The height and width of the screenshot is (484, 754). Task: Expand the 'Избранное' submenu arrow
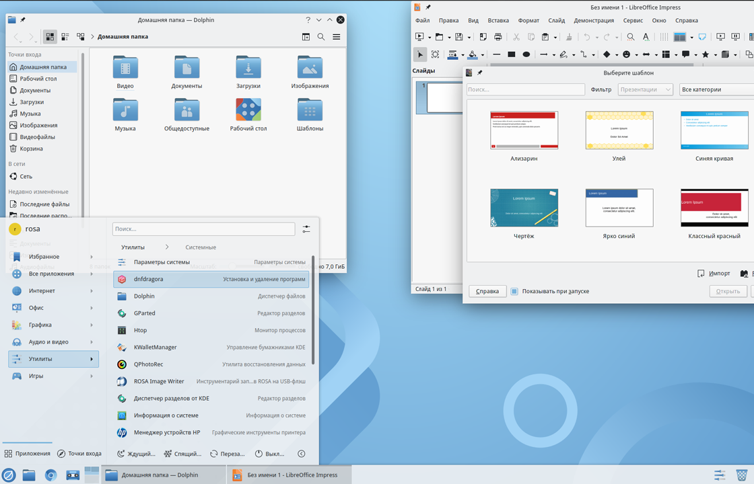(92, 257)
